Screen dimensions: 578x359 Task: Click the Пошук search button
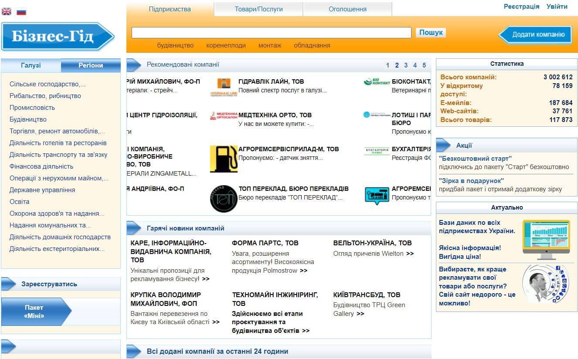point(430,32)
